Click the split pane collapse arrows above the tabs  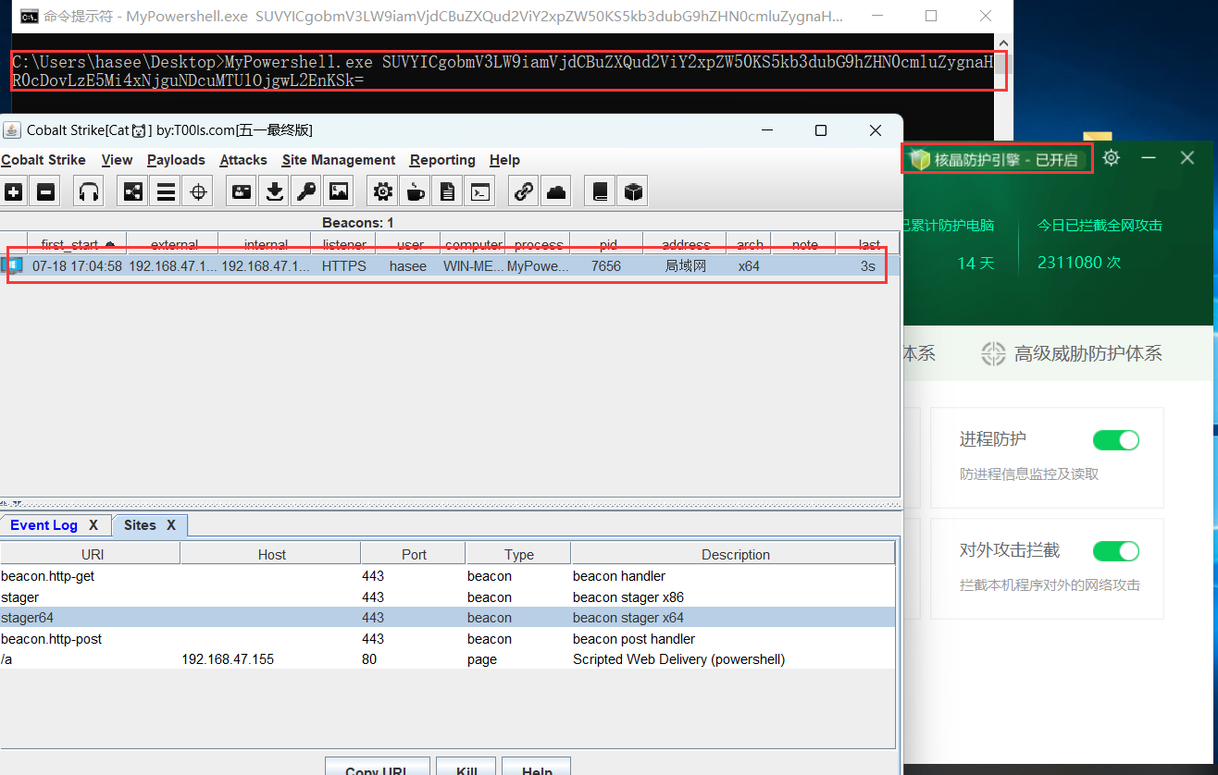(x=12, y=505)
